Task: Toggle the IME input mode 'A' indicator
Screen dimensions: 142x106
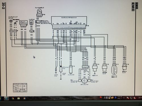Action: coord(105,98)
